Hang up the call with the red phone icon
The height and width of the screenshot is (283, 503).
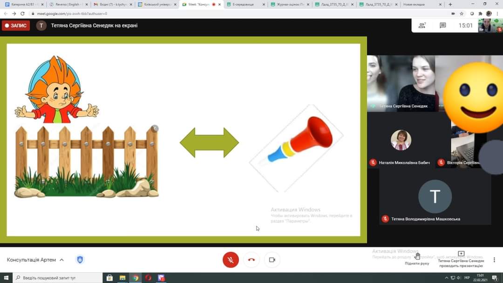pos(251,260)
